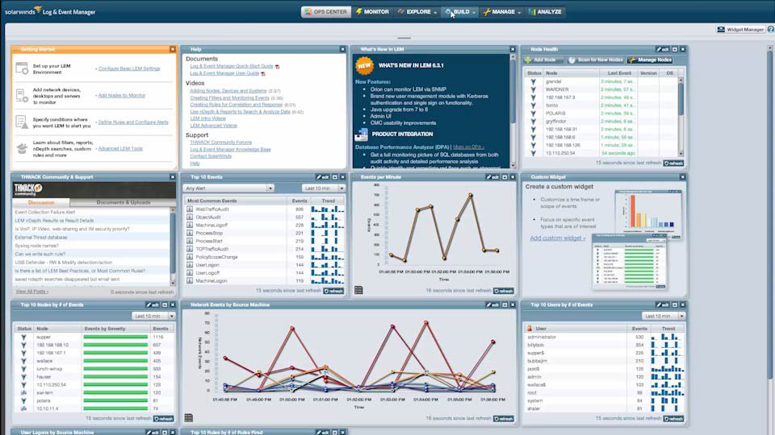Click the Set up LEM Environment icon
Image resolution: width=775 pixels, height=435 pixels.
click(22, 68)
